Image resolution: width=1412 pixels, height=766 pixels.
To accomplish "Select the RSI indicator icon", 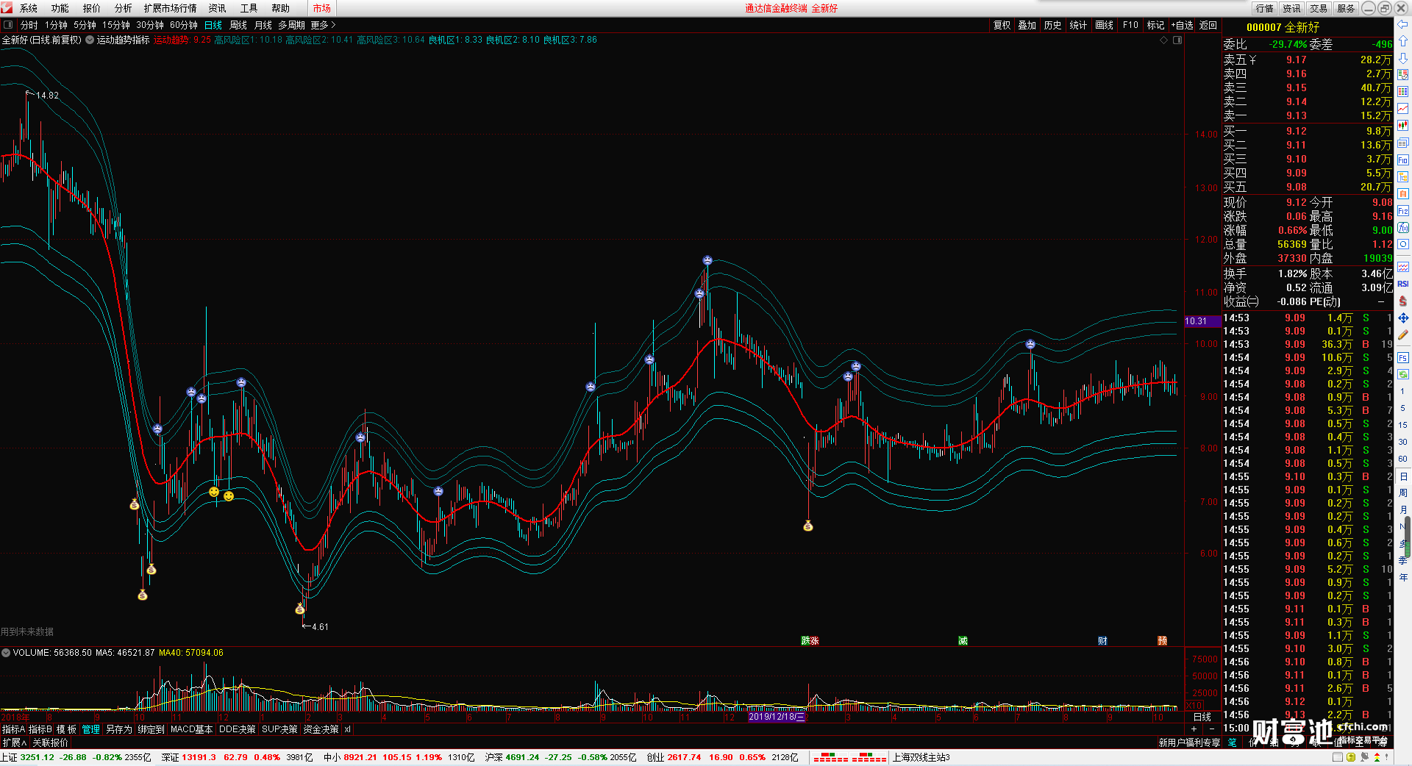I will 1403,284.
